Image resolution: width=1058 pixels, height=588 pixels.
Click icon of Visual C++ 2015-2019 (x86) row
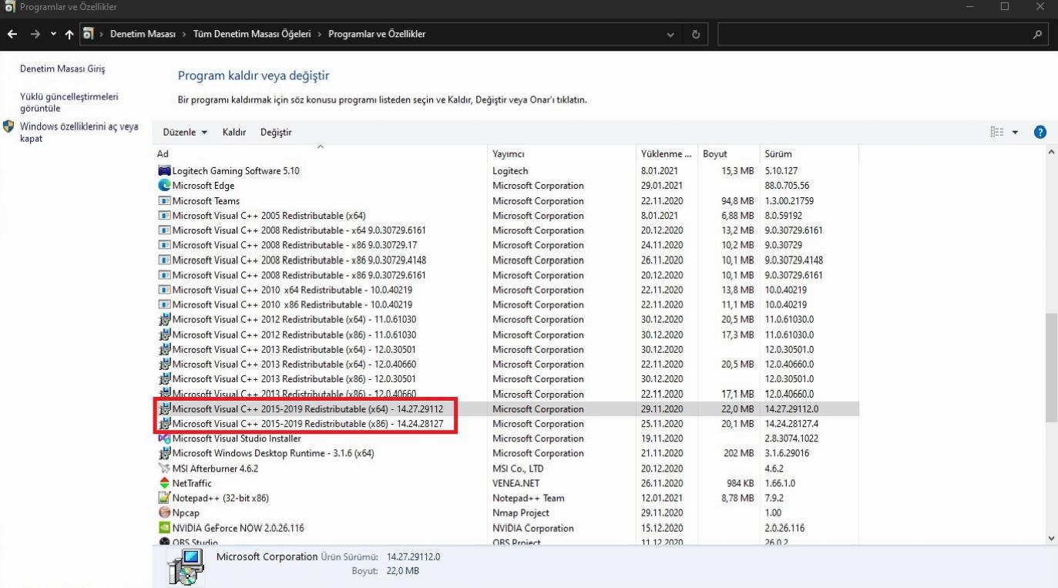point(164,424)
